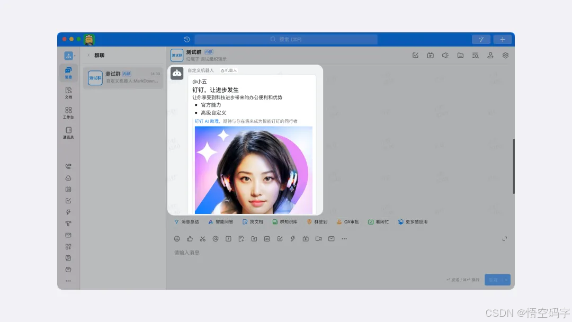
Task: Start a video call with camera icon
Action: [x=318, y=239]
